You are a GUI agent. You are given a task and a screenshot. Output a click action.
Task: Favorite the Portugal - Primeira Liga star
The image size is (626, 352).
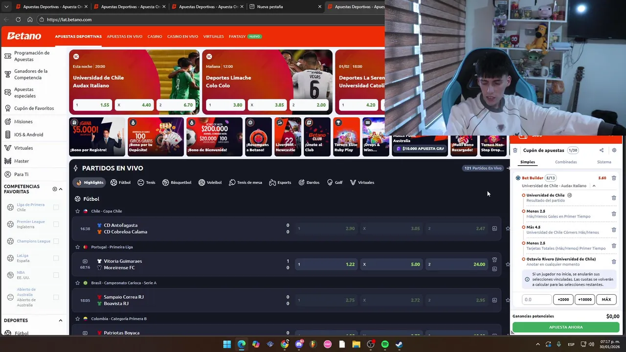pos(77,247)
